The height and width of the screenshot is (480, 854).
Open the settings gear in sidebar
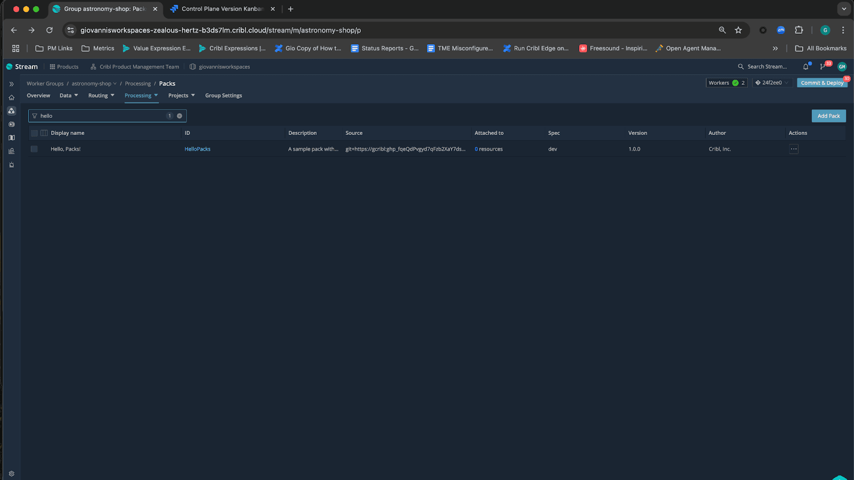pos(11,474)
